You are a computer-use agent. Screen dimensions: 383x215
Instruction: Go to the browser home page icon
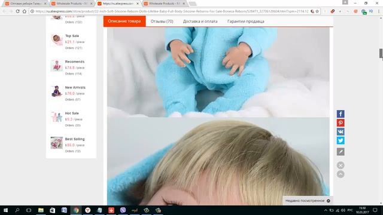25,11
